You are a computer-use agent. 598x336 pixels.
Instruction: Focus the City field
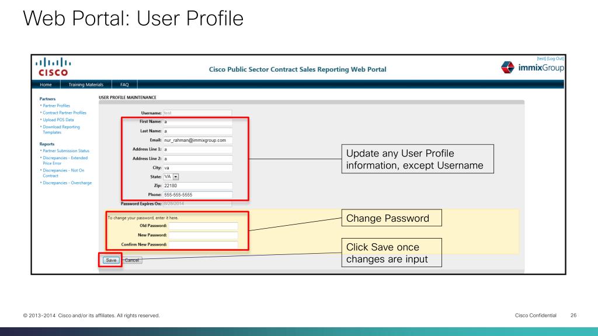click(197, 167)
